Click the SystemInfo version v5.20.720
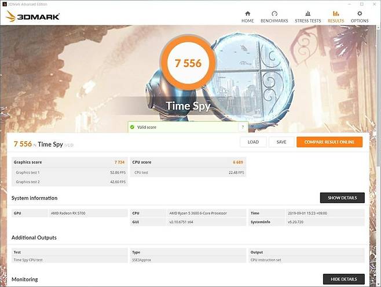The image size is (381, 287). 295,222
